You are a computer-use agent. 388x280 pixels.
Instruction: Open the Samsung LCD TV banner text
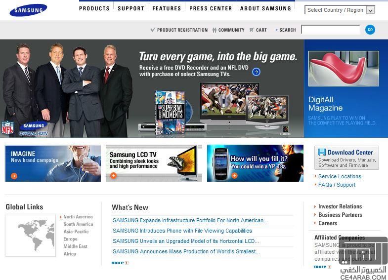click(134, 160)
